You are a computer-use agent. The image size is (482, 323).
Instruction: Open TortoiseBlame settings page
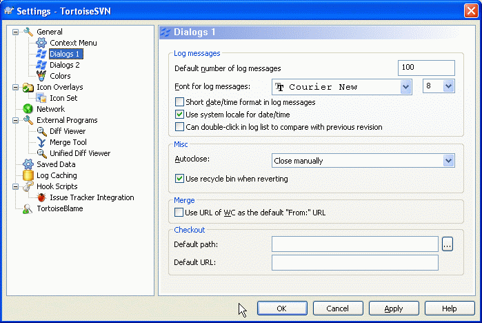point(60,208)
